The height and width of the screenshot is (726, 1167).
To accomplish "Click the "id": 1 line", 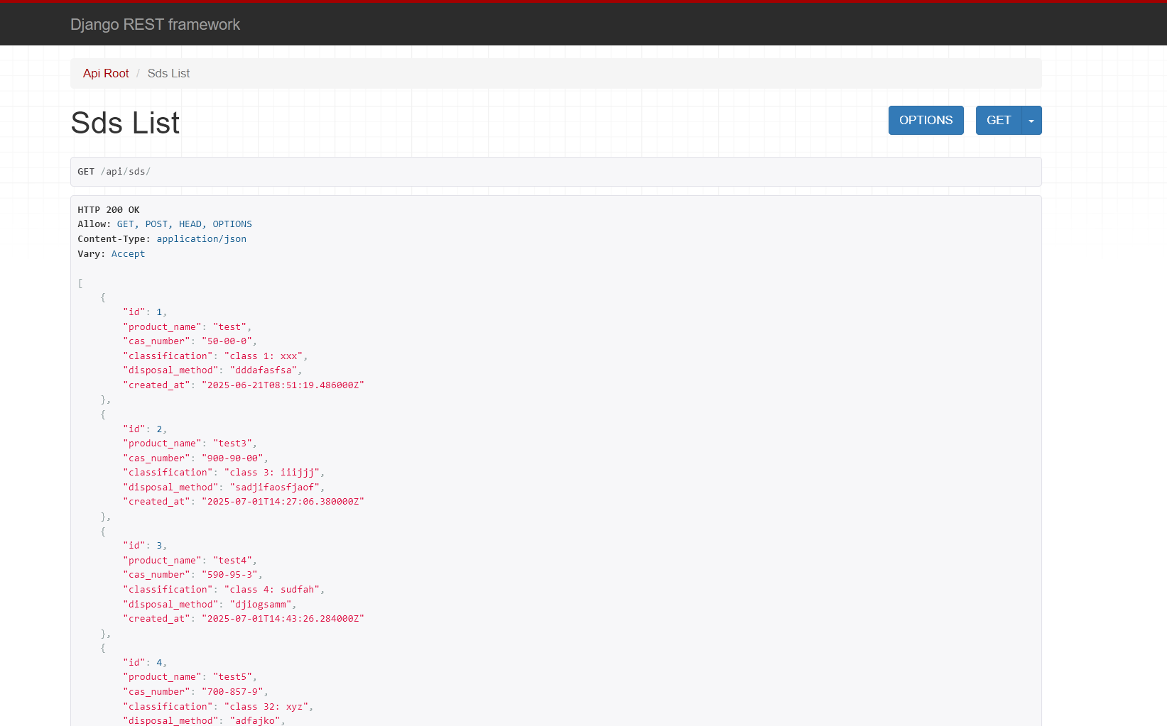I will (x=145, y=312).
